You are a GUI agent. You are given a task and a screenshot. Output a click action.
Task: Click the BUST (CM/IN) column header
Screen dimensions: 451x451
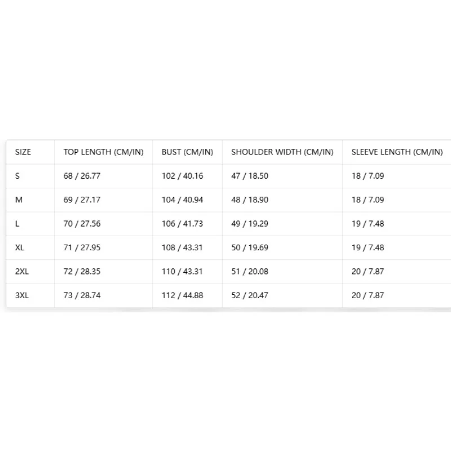[x=187, y=152]
